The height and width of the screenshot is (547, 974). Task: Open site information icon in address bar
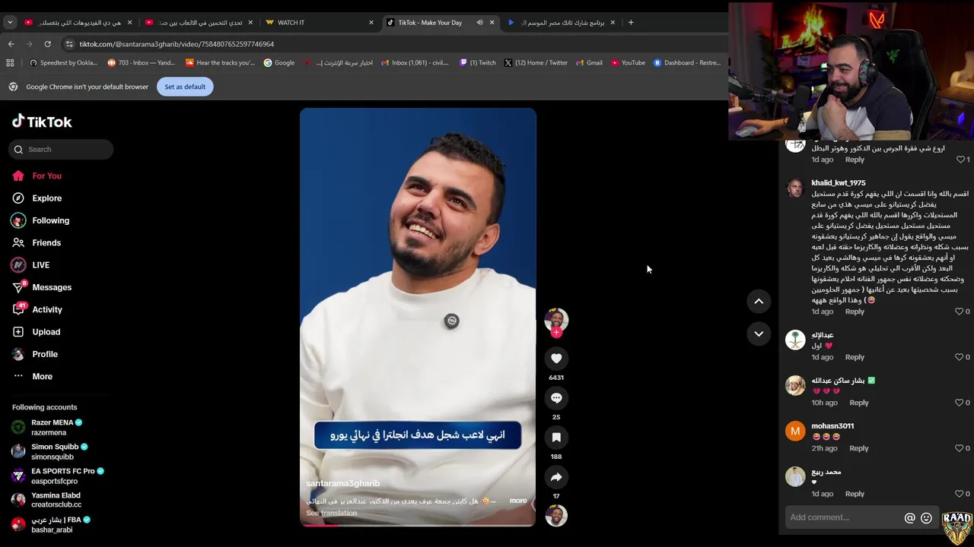tap(69, 44)
